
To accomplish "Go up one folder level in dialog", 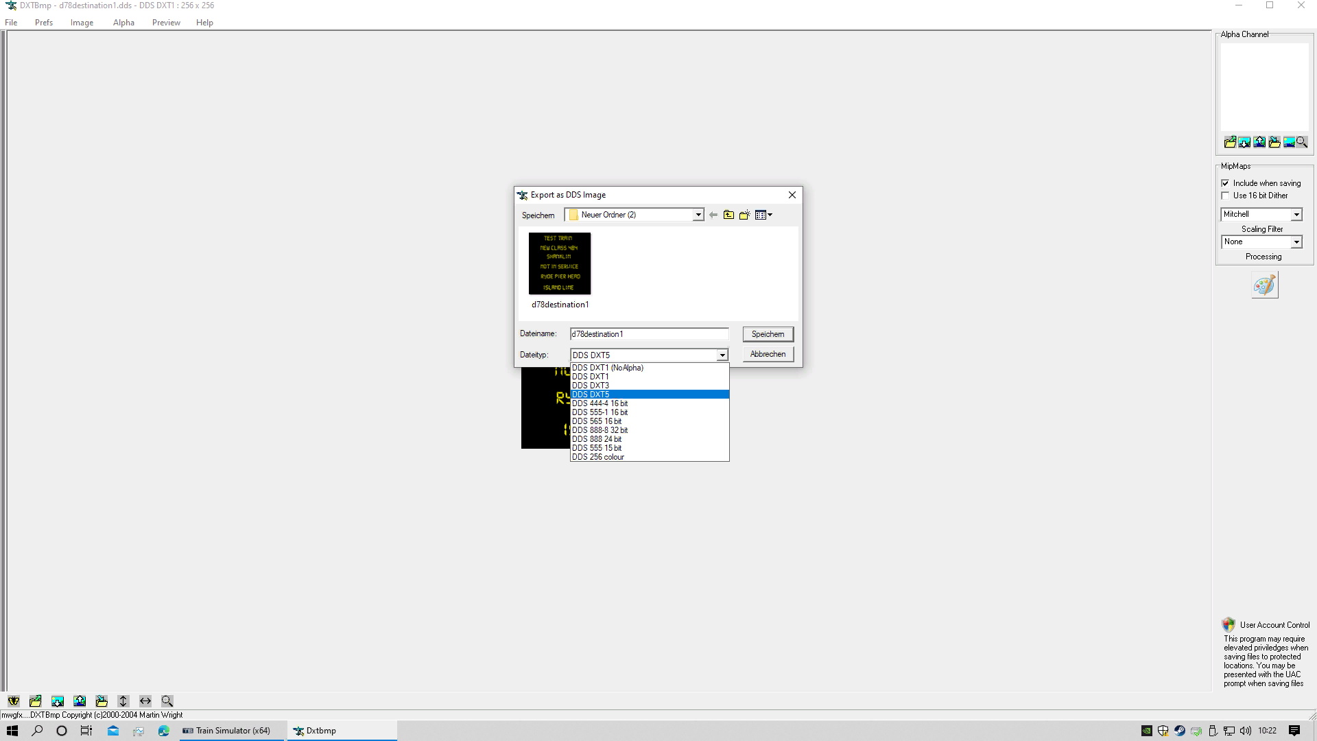I will coord(728,215).
